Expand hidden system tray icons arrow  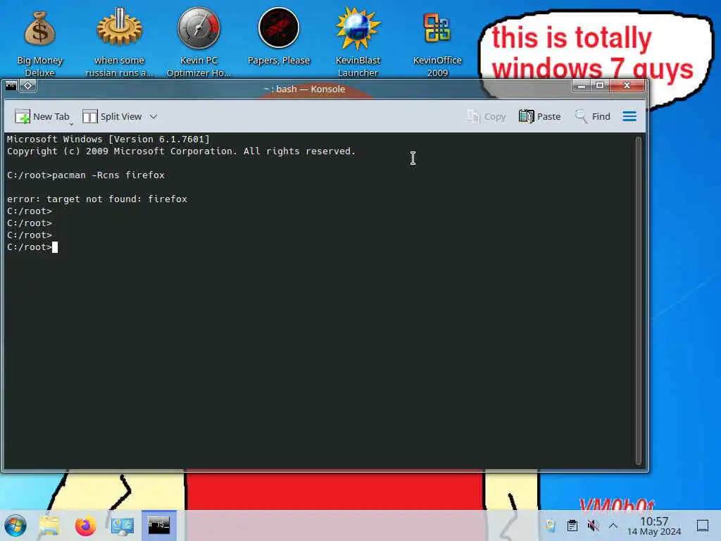(x=613, y=526)
